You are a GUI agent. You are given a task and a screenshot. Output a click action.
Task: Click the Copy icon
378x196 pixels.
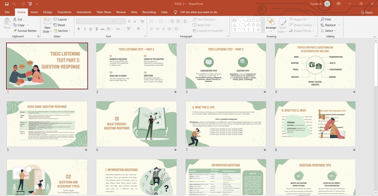(x=19, y=25)
